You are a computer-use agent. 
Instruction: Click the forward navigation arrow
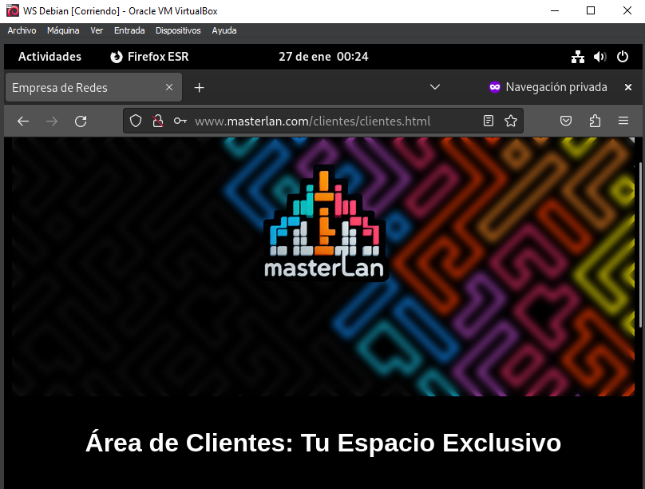point(52,121)
